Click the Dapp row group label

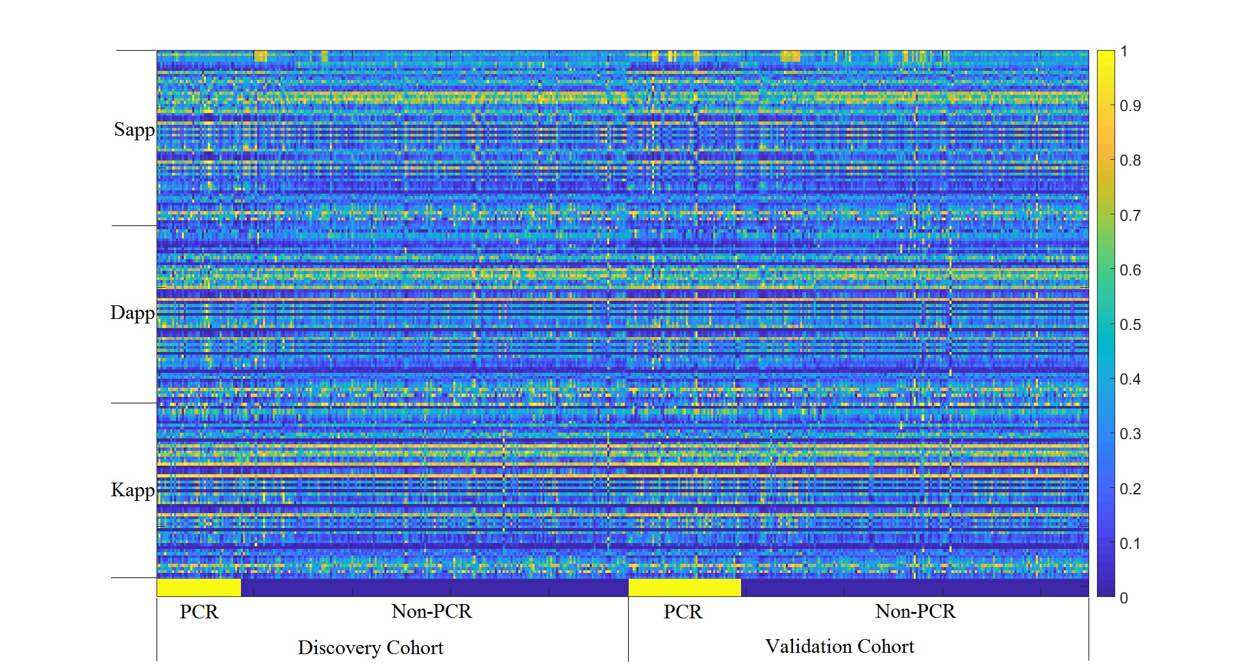pyautogui.click(x=132, y=313)
